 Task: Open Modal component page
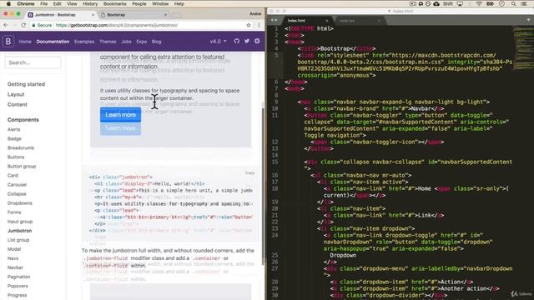(x=14, y=249)
